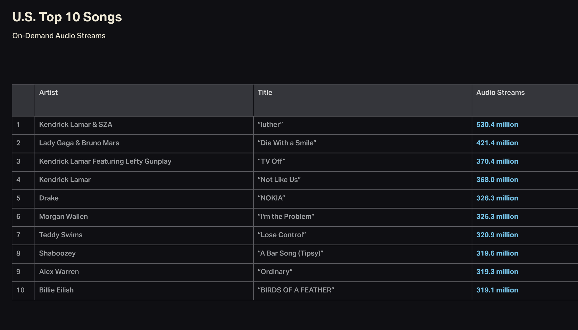
Task: Click the Drake artist cell
Action: pos(49,198)
